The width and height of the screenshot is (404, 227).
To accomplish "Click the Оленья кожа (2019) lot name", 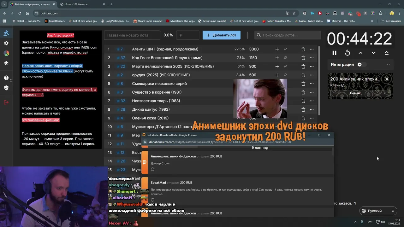I will coord(150,118).
